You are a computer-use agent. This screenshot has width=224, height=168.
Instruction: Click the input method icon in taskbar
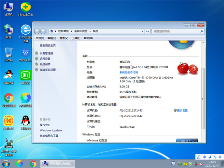[x=173, y=163]
